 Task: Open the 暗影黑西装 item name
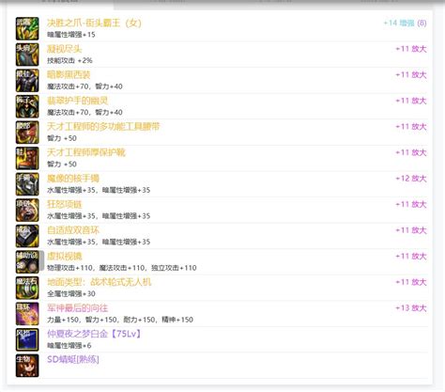(69, 74)
